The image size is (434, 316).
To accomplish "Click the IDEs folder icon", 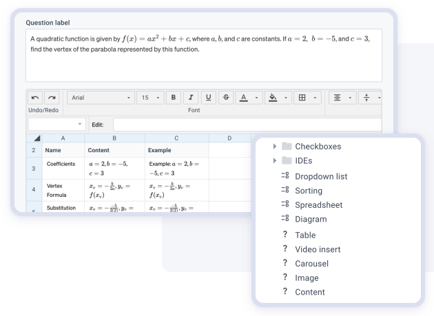I will pyautogui.click(x=287, y=160).
